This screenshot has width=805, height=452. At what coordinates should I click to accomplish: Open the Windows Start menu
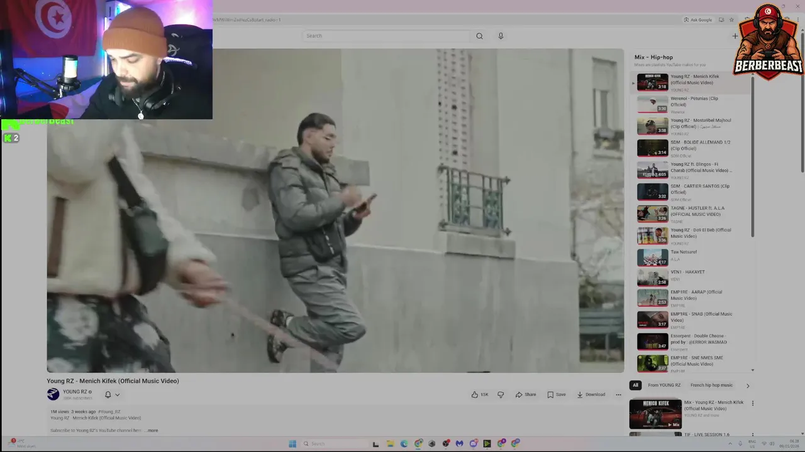(x=292, y=444)
